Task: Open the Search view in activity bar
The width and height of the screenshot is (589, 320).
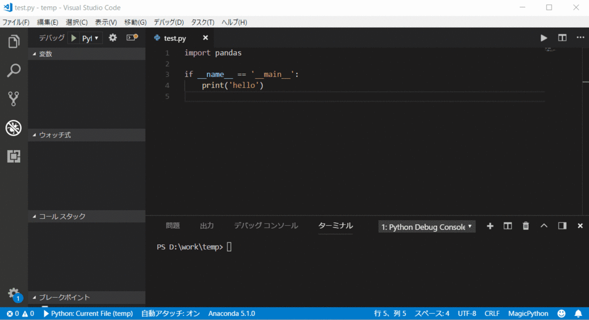Action: pyautogui.click(x=14, y=70)
